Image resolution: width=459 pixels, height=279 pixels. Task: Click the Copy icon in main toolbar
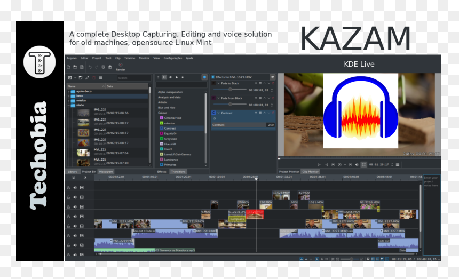[x=104, y=67]
